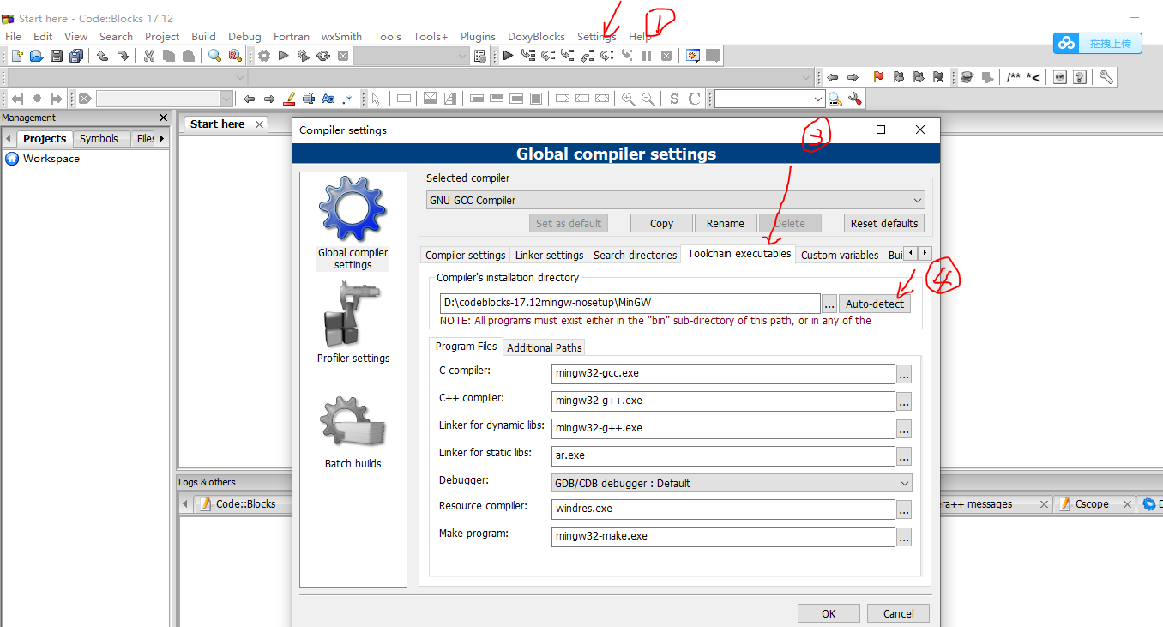Image resolution: width=1163 pixels, height=627 pixels.
Task: Open DoxyBlocks preferences wrench icon
Action: tap(1106, 77)
